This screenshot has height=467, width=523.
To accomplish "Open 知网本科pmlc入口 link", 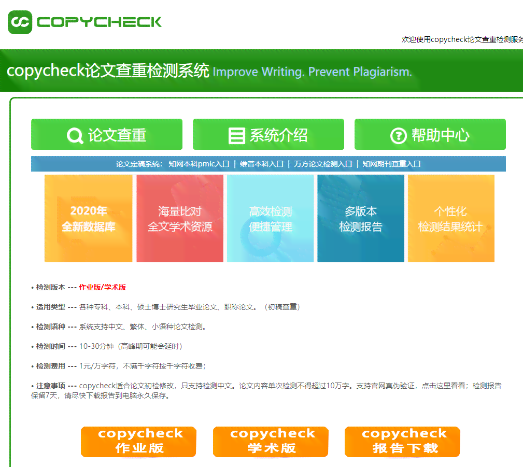I will pyautogui.click(x=199, y=164).
